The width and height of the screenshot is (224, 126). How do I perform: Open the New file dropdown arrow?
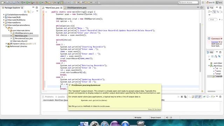(5, 2)
